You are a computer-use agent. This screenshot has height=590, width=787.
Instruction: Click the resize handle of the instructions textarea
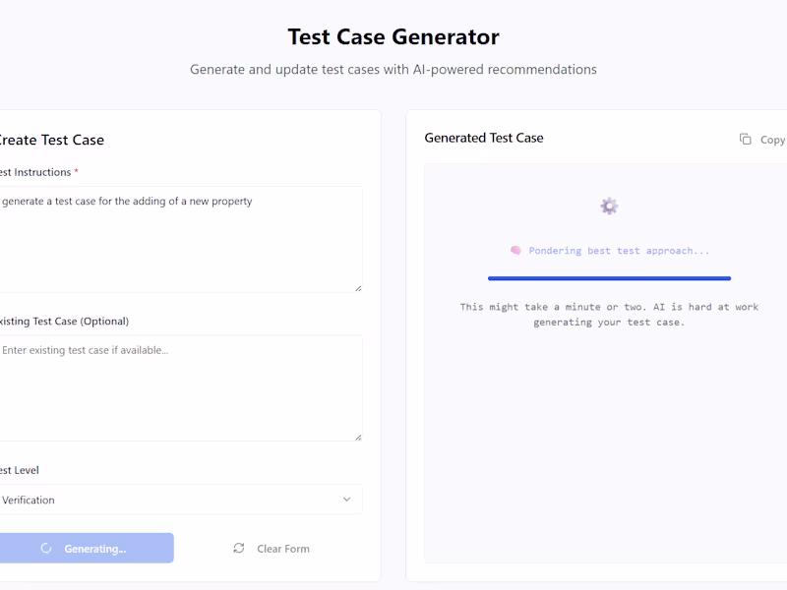[358, 286]
